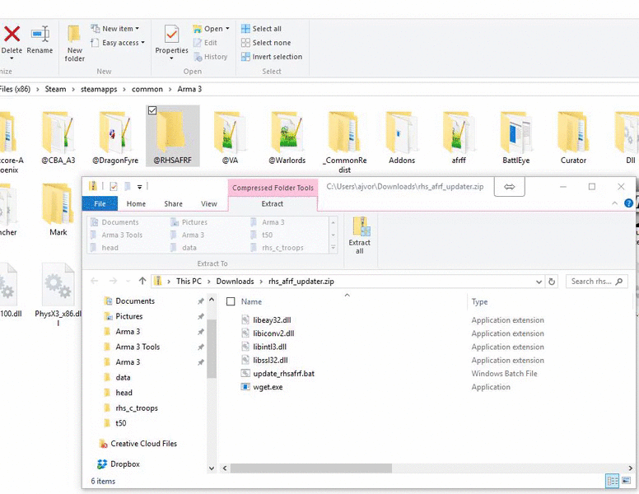Click the Rename icon in ribbon
Viewport: 639px width, 494px height.
pyautogui.click(x=40, y=34)
